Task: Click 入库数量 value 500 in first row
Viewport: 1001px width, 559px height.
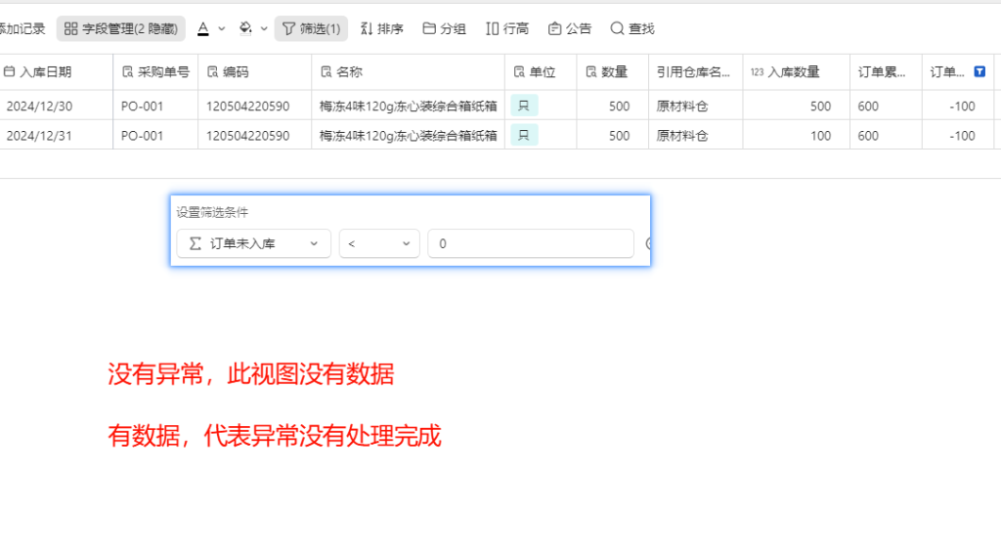Action: tap(820, 107)
